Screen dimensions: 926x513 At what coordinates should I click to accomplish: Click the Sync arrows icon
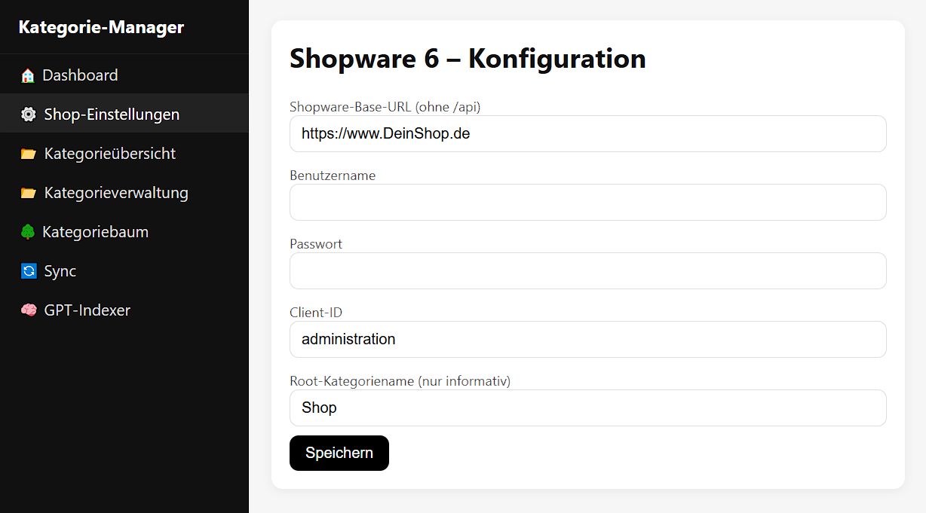click(x=28, y=270)
